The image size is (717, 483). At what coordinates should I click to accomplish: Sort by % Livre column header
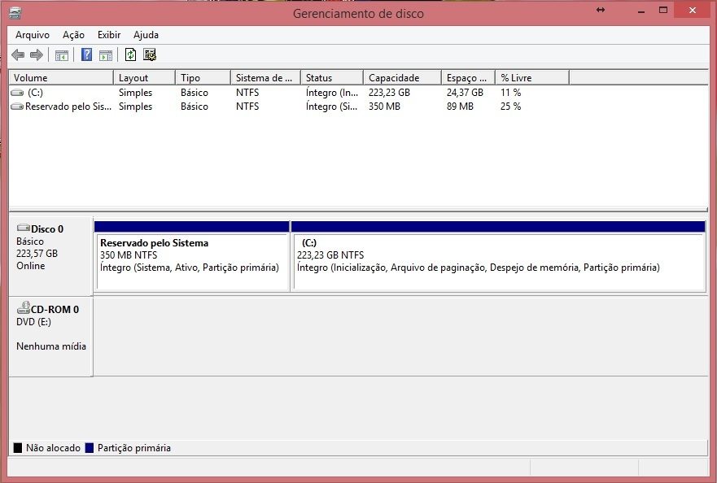(x=532, y=78)
